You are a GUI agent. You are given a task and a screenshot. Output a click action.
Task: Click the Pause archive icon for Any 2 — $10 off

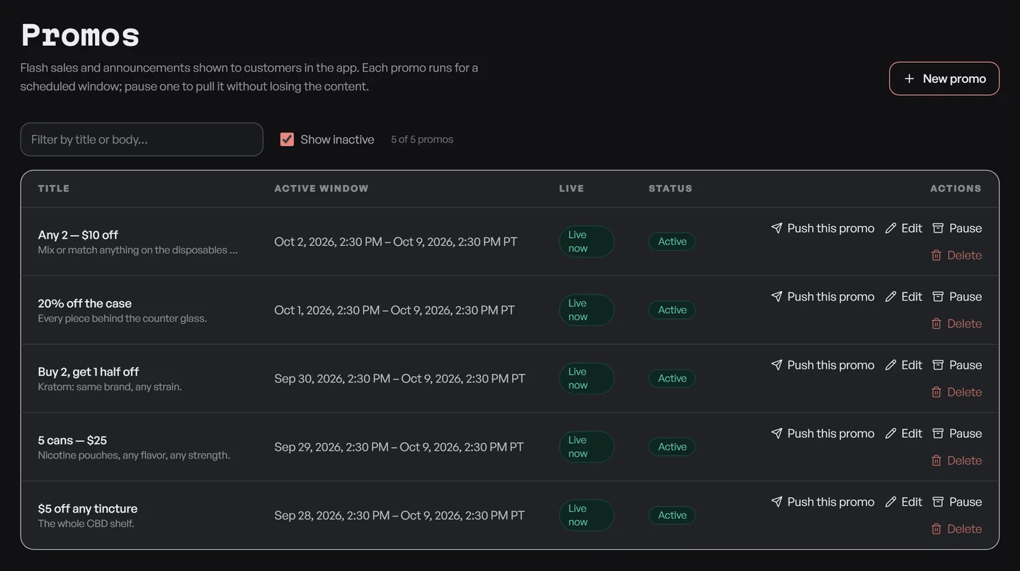(x=938, y=228)
